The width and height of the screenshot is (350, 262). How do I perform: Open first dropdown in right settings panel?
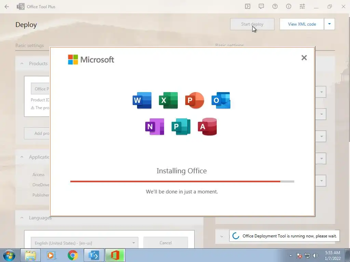pyautogui.click(x=321, y=92)
